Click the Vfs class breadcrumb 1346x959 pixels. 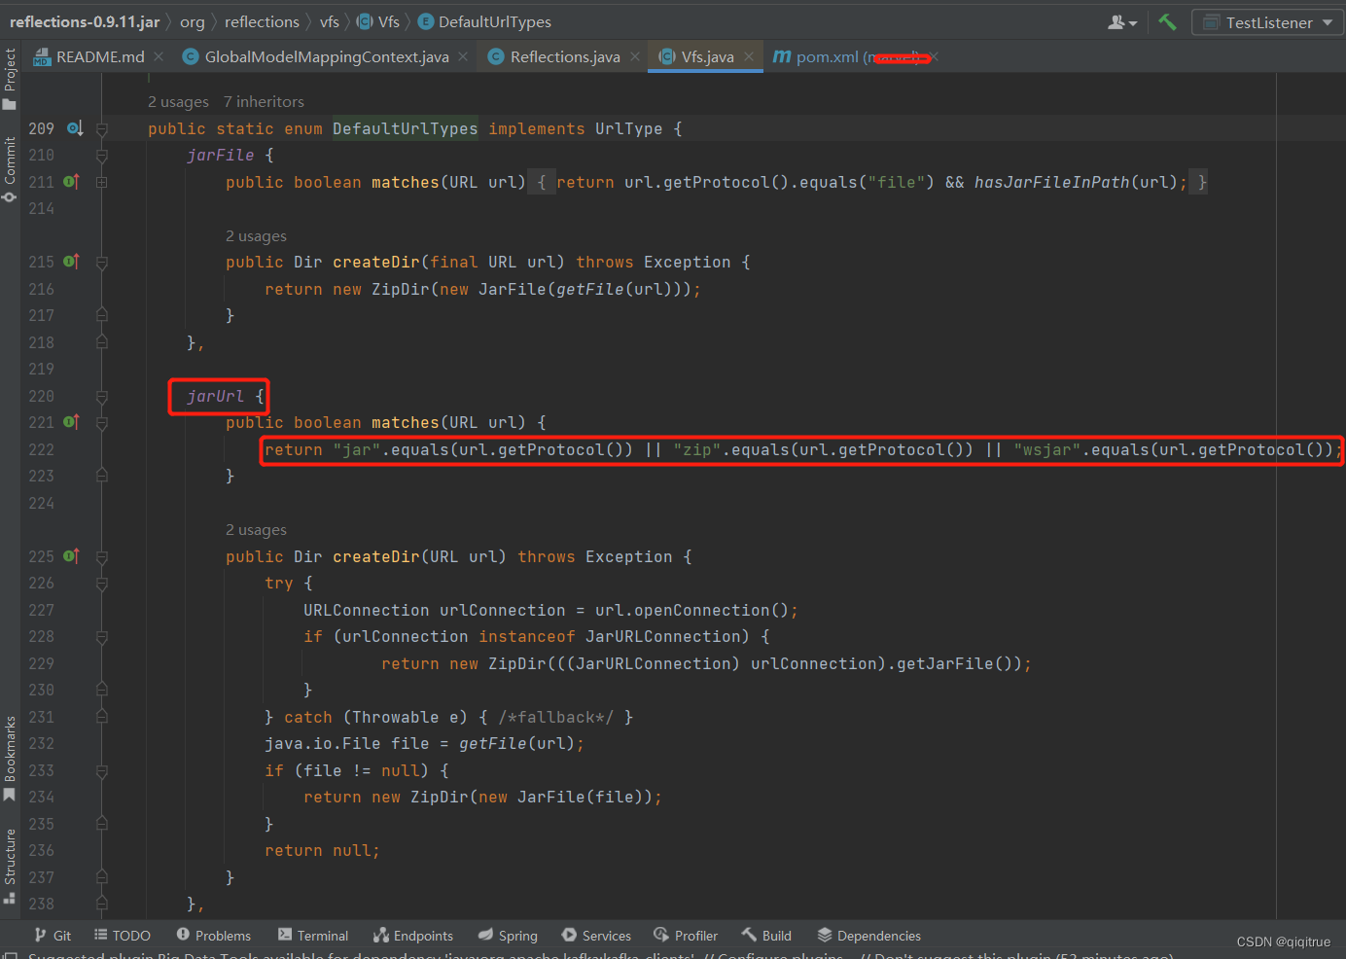click(x=378, y=21)
